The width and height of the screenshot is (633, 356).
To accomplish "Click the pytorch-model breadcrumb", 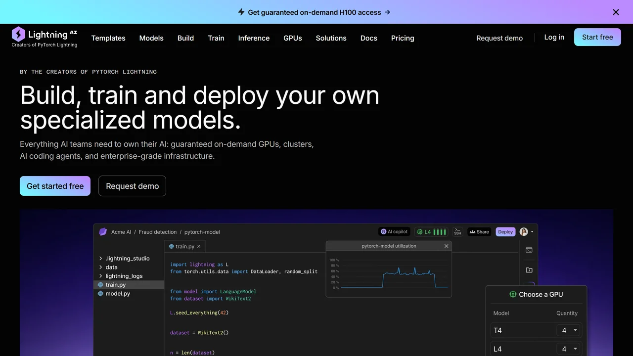I will click(x=202, y=232).
